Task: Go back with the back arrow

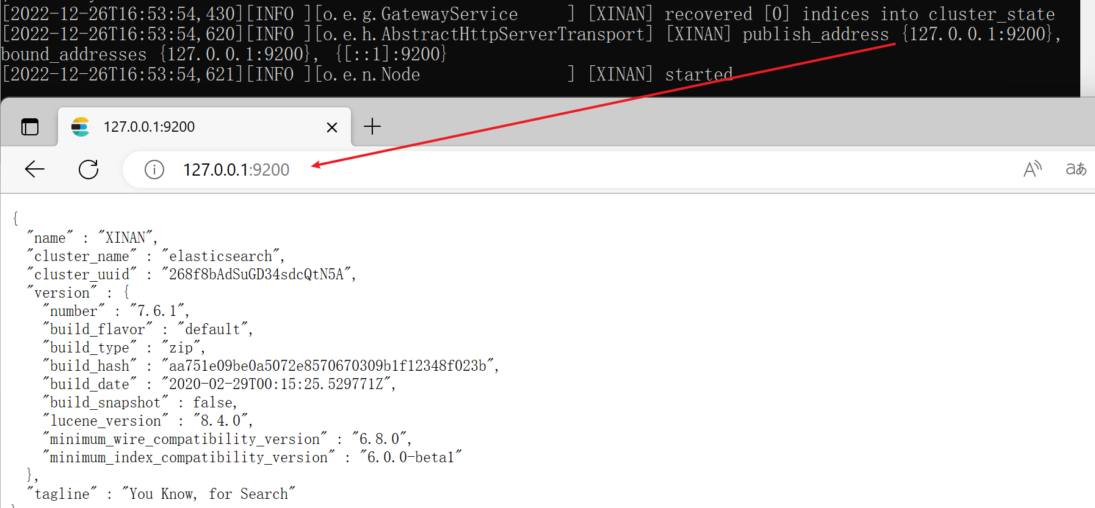Action: pyautogui.click(x=35, y=169)
